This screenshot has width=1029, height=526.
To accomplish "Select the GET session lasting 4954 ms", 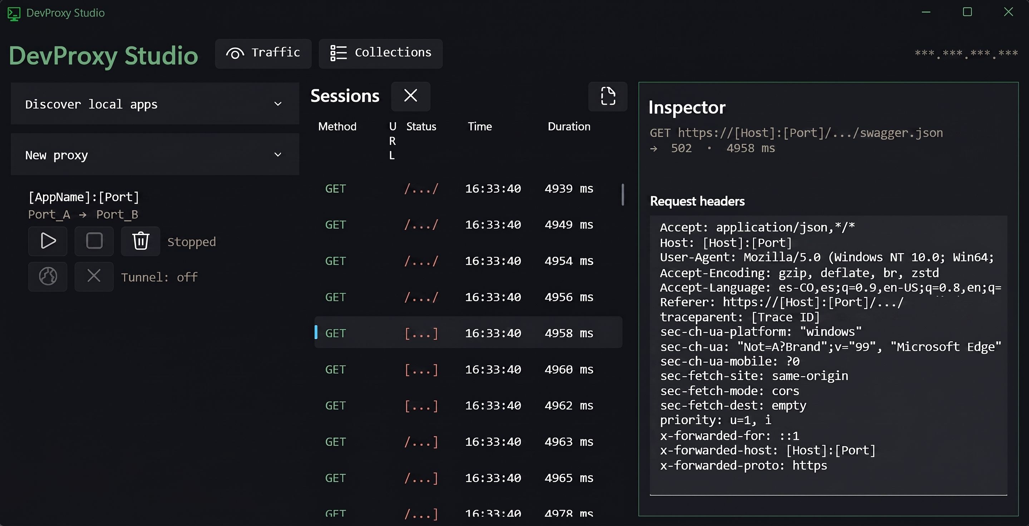I will [468, 261].
